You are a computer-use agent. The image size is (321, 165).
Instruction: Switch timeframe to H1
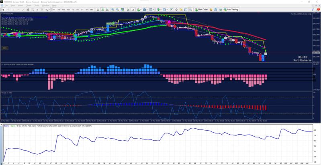73,10
